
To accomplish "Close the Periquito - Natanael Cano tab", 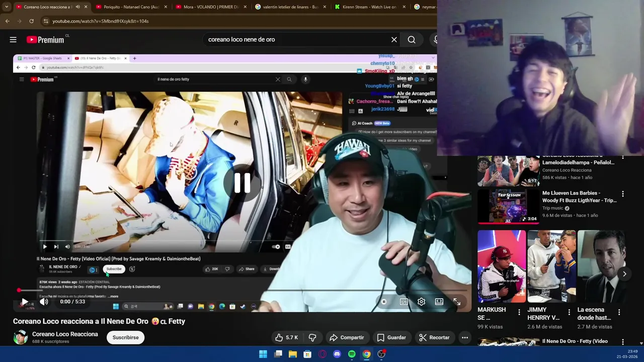I will (x=165, y=7).
